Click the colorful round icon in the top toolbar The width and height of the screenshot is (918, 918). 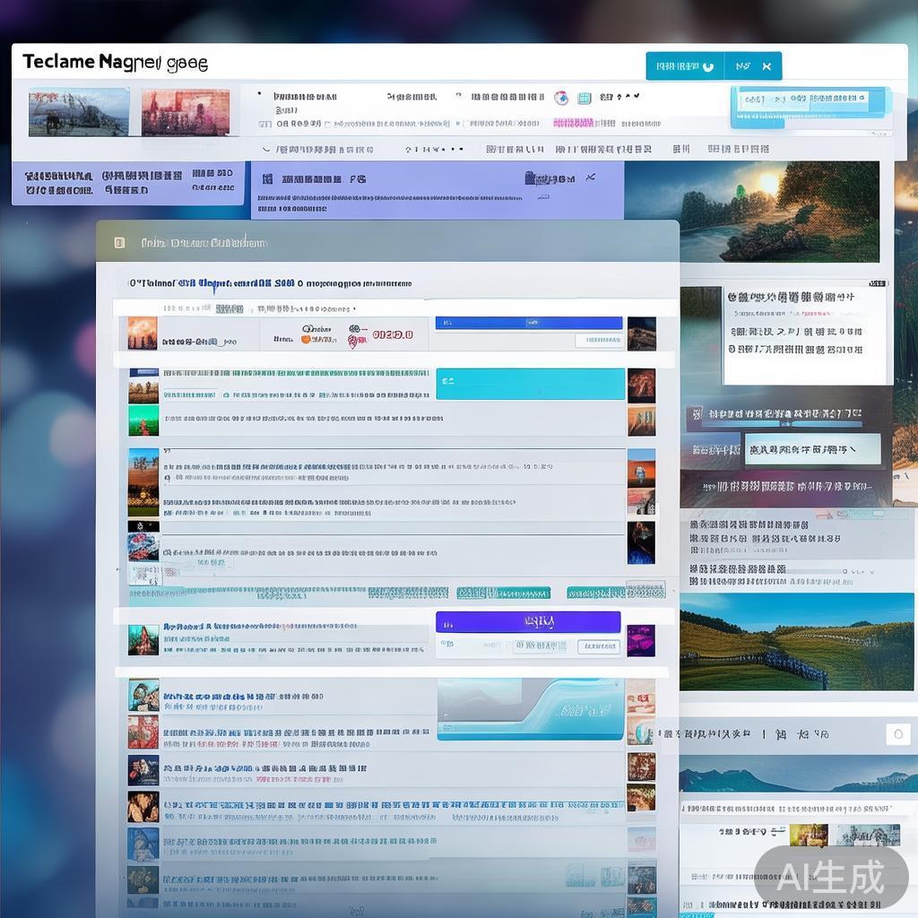[561, 98]
